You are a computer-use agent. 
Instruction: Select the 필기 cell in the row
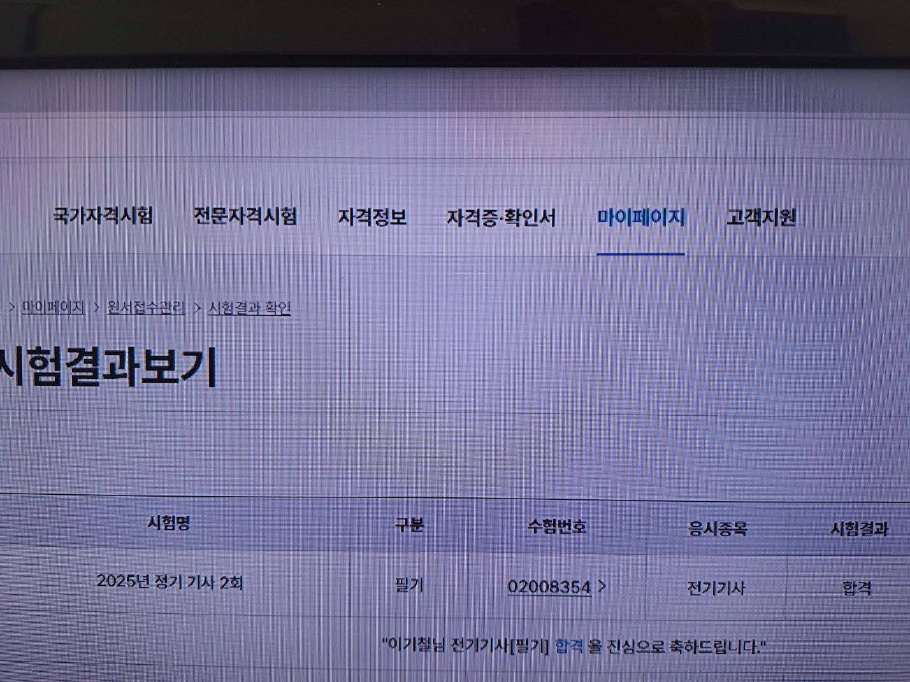click(409, 585)
